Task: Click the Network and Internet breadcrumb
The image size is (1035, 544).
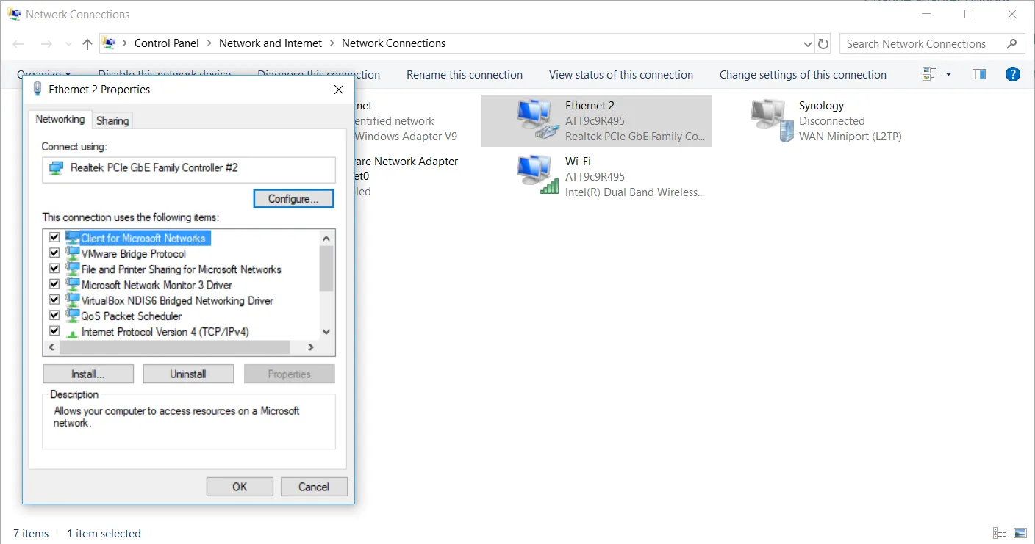Action: pos(271,43)
